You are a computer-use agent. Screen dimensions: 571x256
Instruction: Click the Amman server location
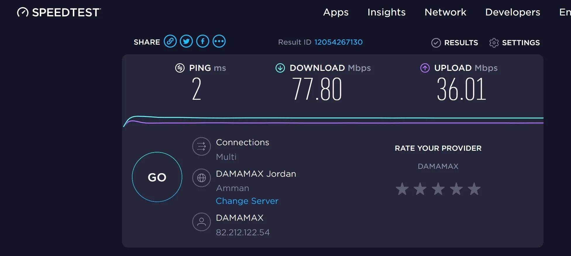(233, 188)
